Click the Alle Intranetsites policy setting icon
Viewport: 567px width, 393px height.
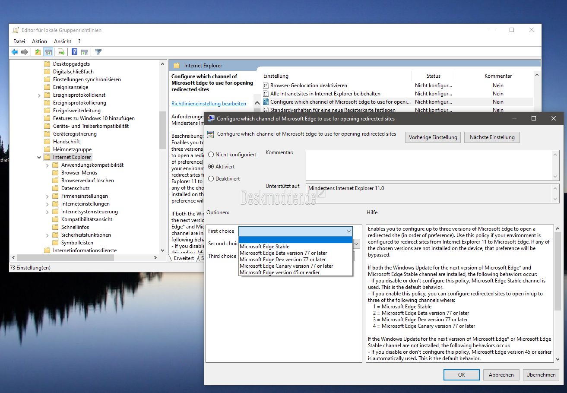[x=266, y=94]
